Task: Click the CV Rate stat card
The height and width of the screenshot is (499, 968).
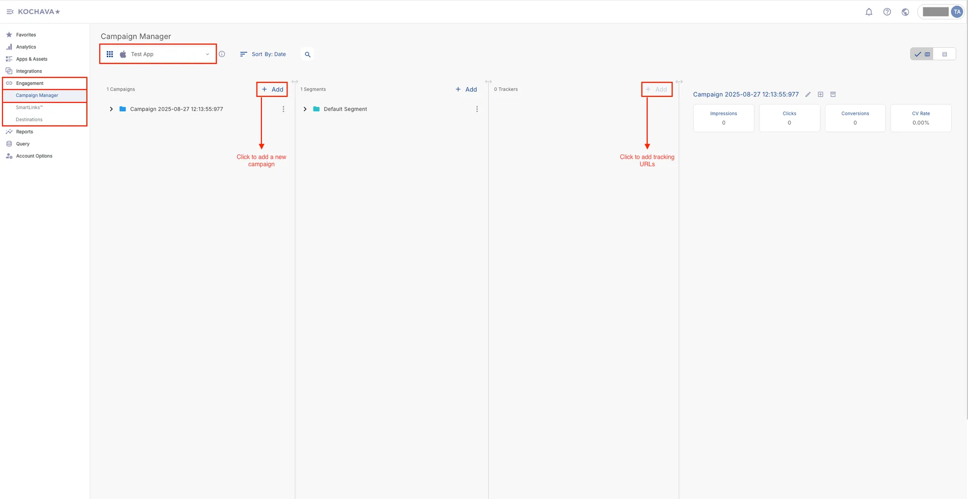Action: coord(921,118)
